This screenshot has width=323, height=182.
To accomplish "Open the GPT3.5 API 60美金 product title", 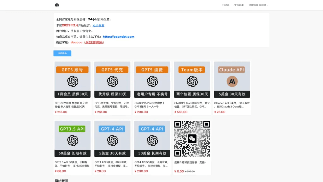I will tap(72, 164).
